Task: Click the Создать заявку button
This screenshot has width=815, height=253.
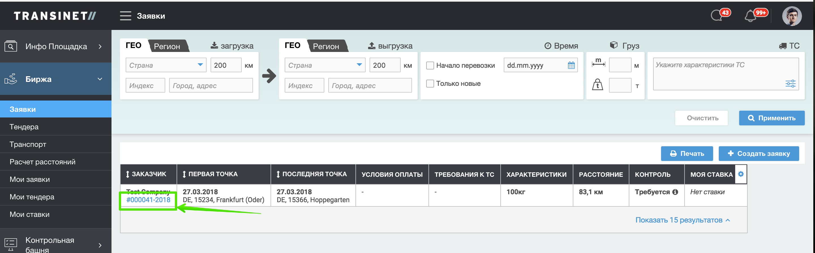Action: tap(758, 154)
